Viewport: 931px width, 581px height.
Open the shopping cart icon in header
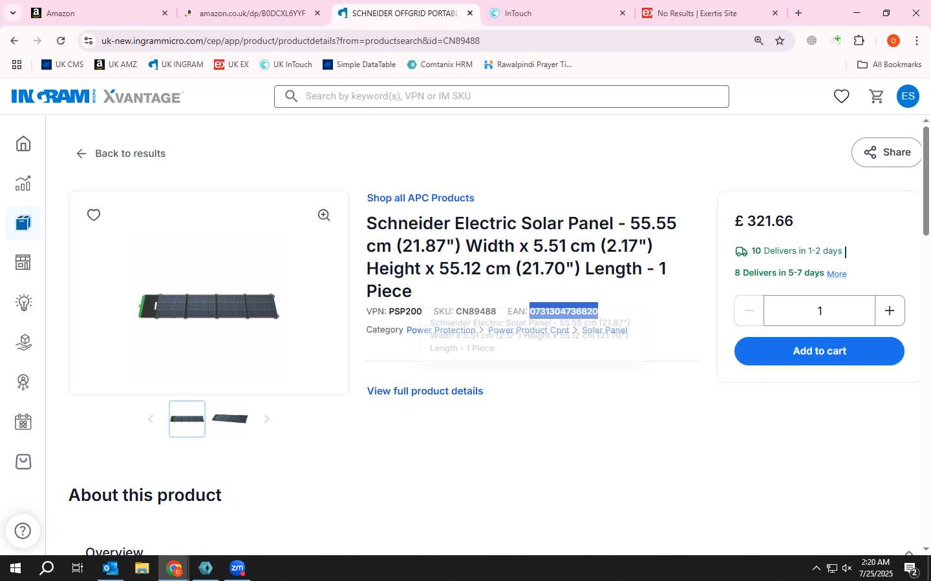(x=877, y=96)
